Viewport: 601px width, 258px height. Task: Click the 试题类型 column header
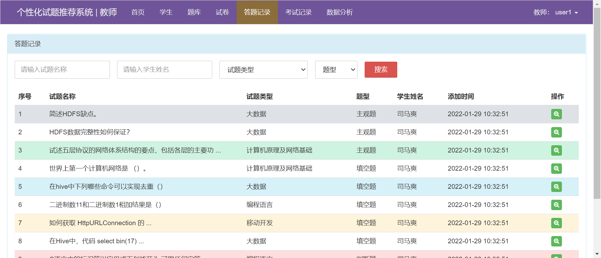click(259, 96)
